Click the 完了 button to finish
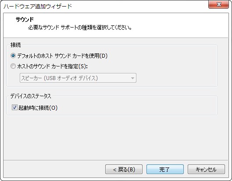This screenshot has width=232, height=181. (165, 169)
